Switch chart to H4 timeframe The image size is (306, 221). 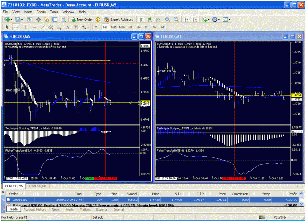click(x=139, y=27)
